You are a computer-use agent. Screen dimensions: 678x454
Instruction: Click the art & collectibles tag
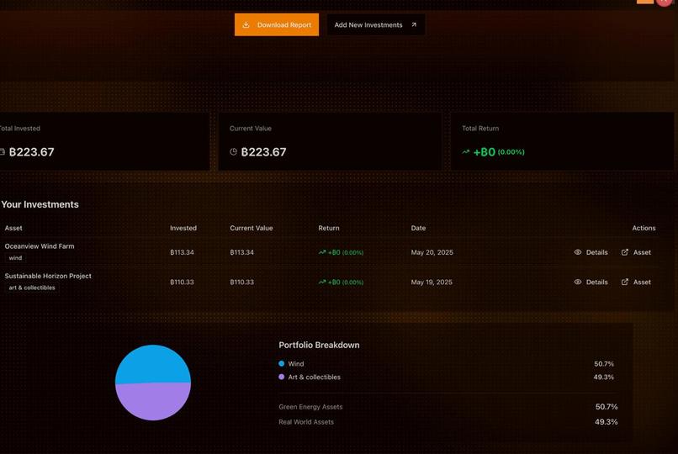click(32, 288)
